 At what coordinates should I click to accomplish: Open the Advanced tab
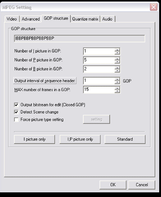31,19
